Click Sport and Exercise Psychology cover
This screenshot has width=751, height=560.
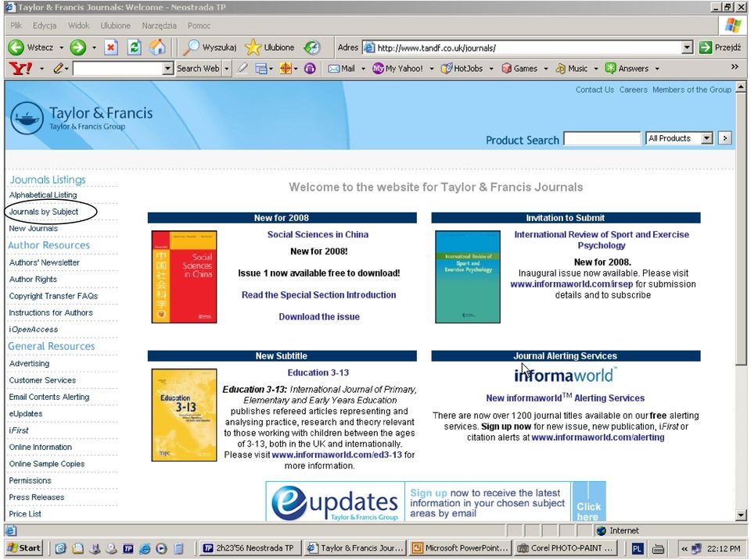(468, 277)
